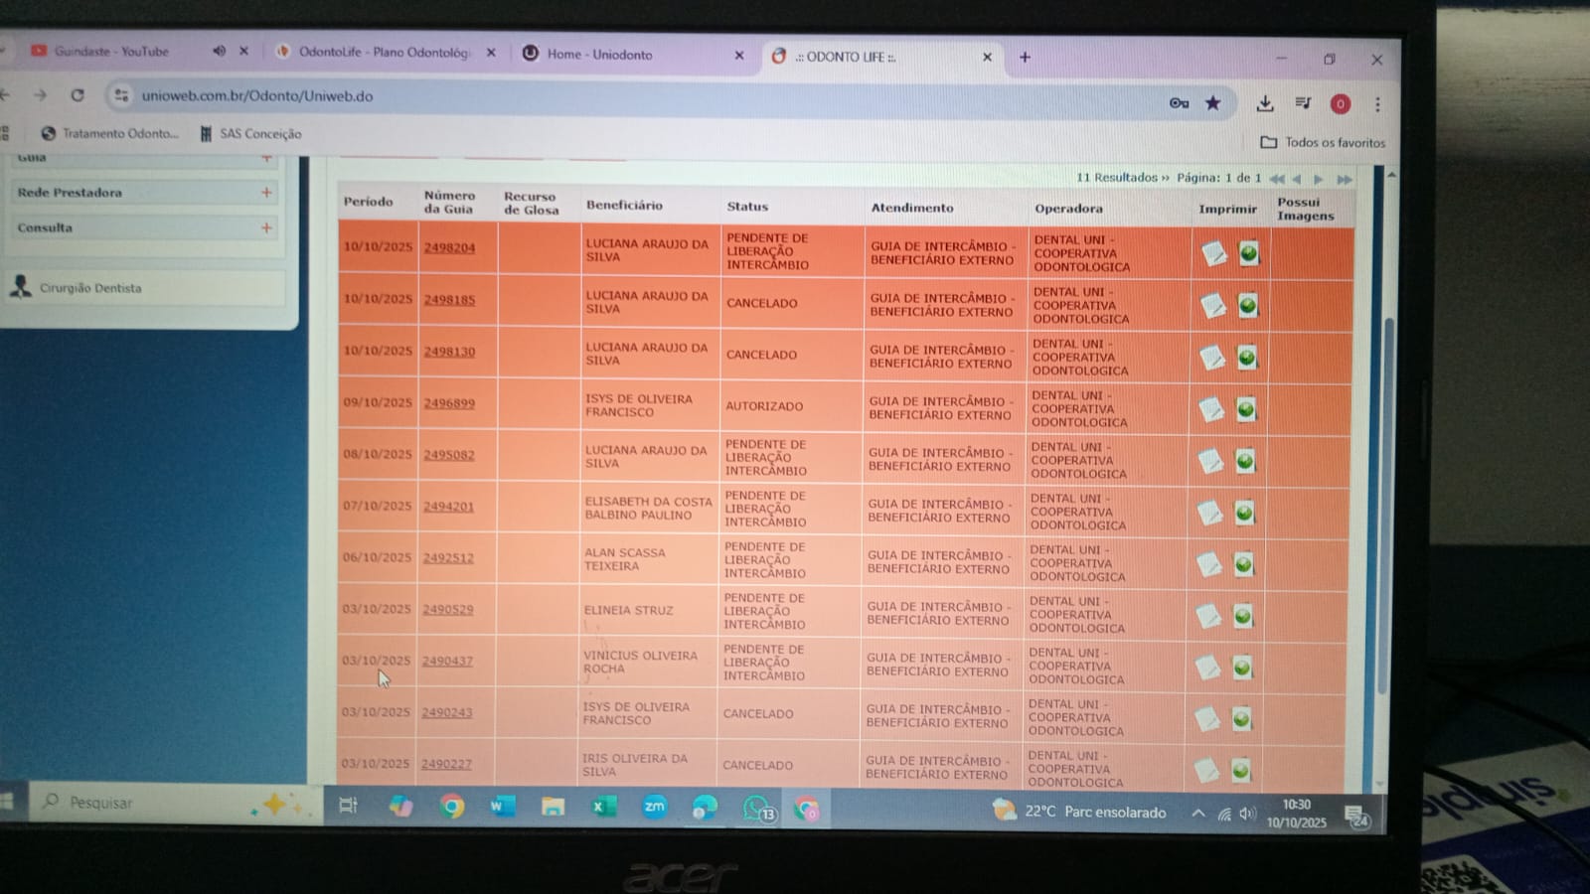This screenshot has width=1590, height=894.
Task: Open the Todos os favoritos folder
Action: [x=1323, y=142]
